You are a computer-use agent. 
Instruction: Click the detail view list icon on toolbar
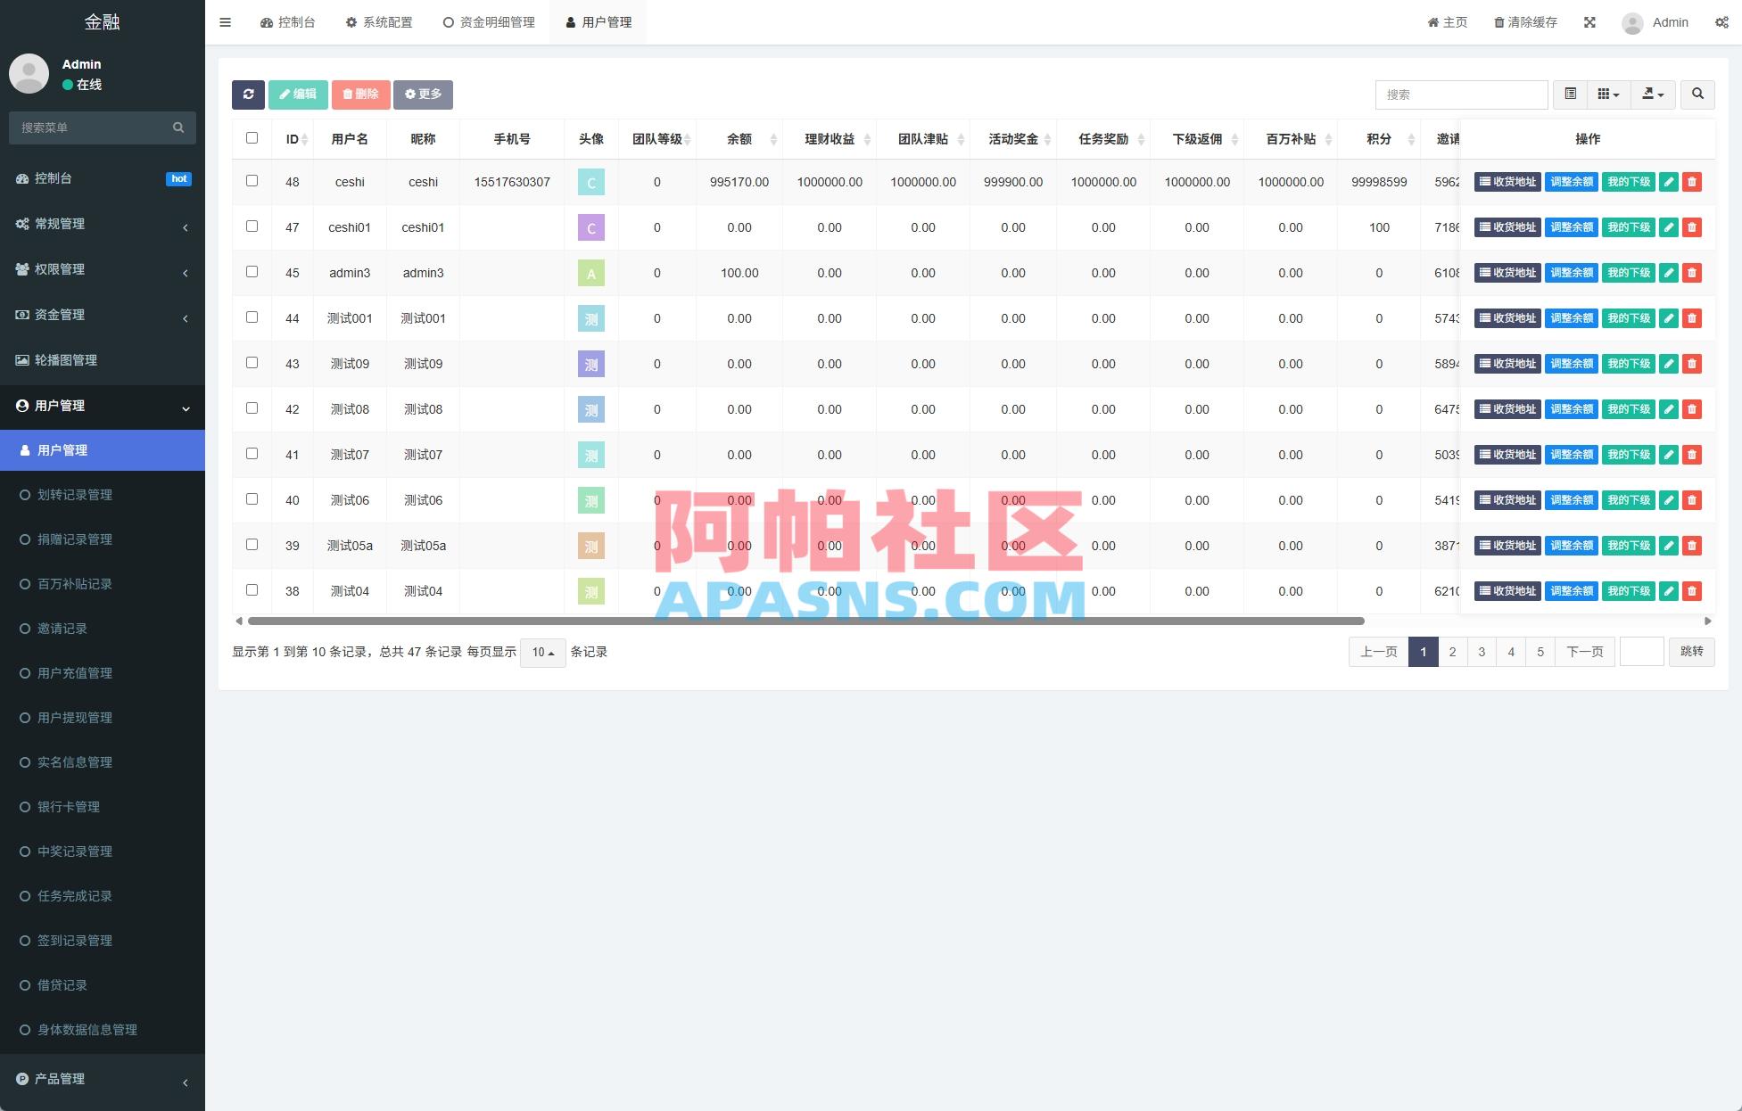[x=1570, y=95]
